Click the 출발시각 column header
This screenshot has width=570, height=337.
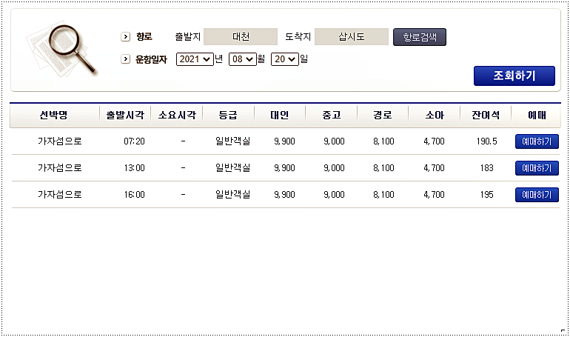[125, 116]
